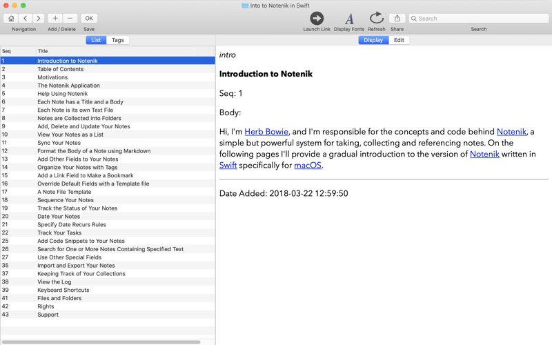
Task: Sort by the Seq column header
Action: [x=18, y=51]
